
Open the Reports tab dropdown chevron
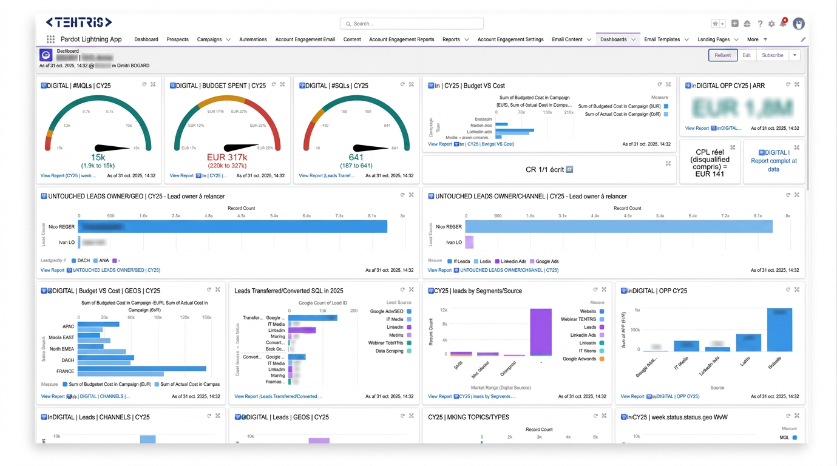point(466,39)
